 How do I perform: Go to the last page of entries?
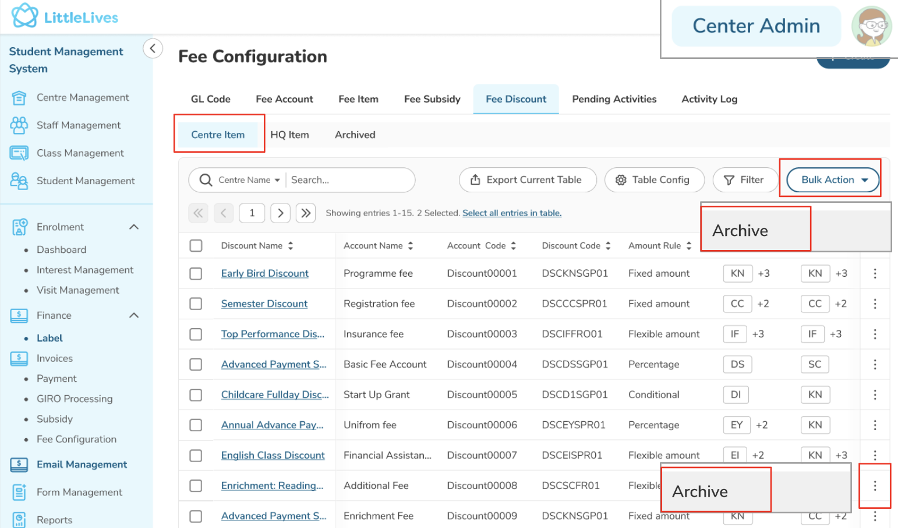coord(306,213)
